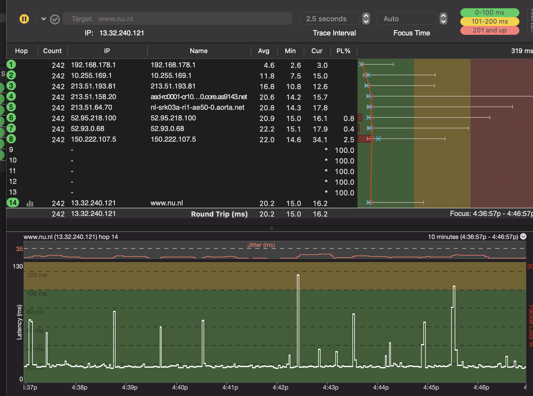Select the green hop 8 circle icon
Viewport: 533px width, 396px height.
11,139
